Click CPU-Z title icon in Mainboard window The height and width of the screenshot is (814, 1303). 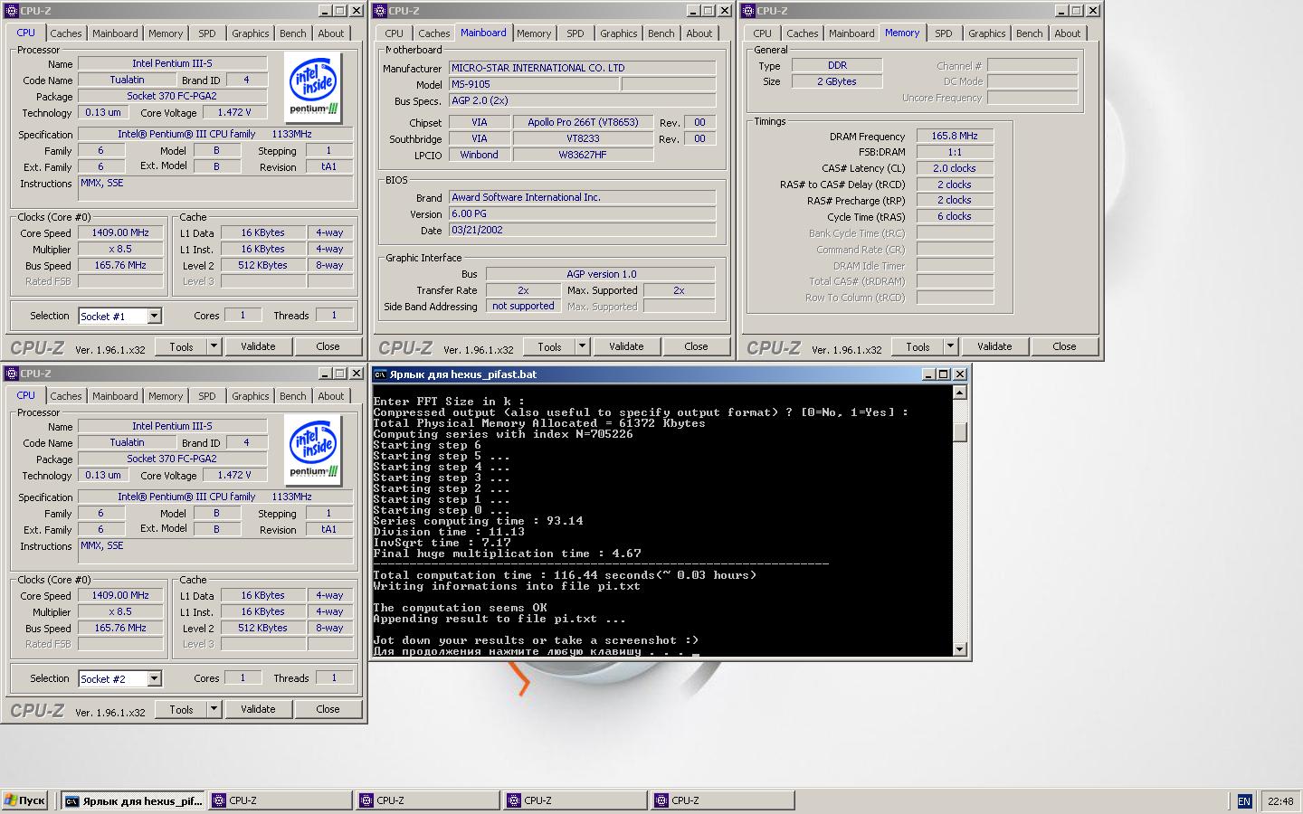point(380,11)
